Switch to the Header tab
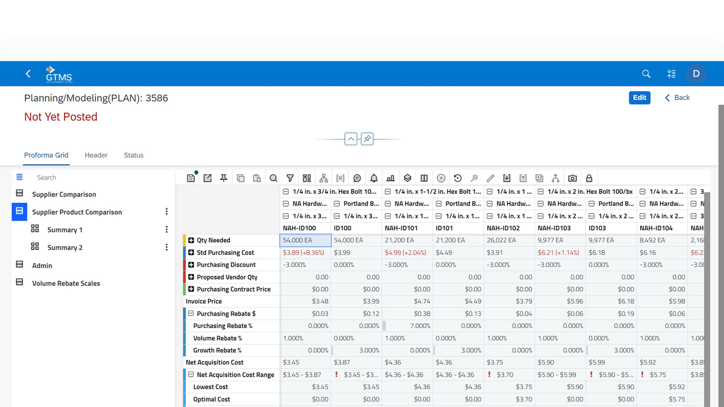The width and height of the screenshot is (724, 407). click(96, 155)
